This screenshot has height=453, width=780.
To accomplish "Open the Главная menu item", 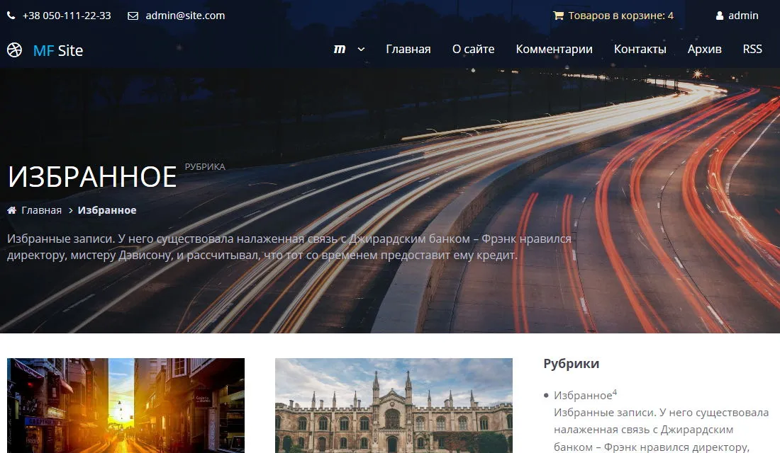I will point(408,49).
